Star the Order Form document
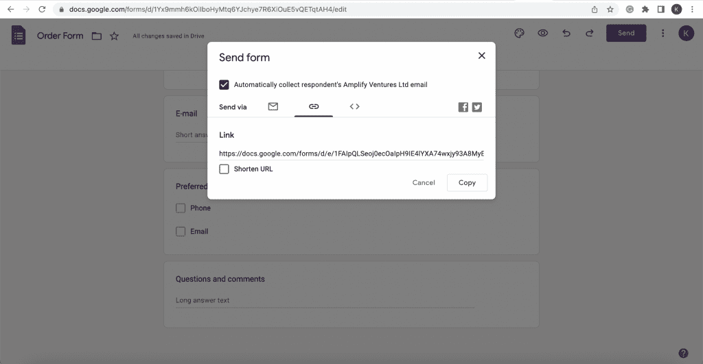Screen dimensions: 703x364 coord(115,36)
